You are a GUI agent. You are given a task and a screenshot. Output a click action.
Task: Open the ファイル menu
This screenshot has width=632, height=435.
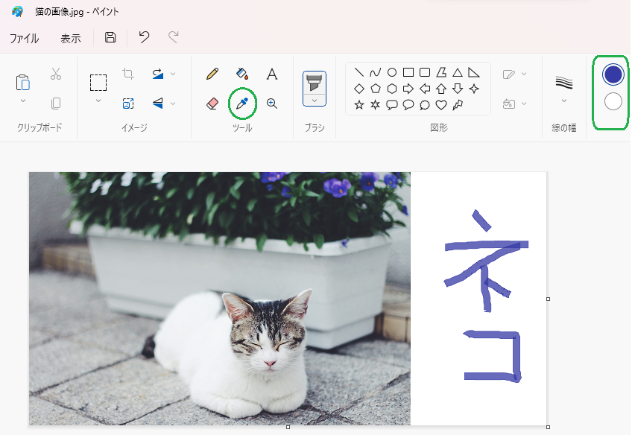24,38
